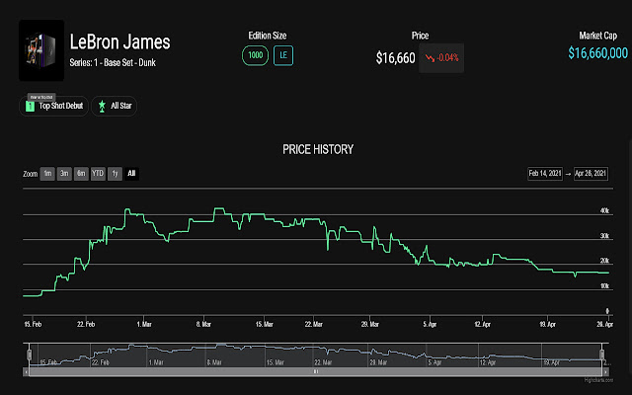Click the Series: 1 - Base Set - Dunk text

pyautogui.click(x=113, y=62)
